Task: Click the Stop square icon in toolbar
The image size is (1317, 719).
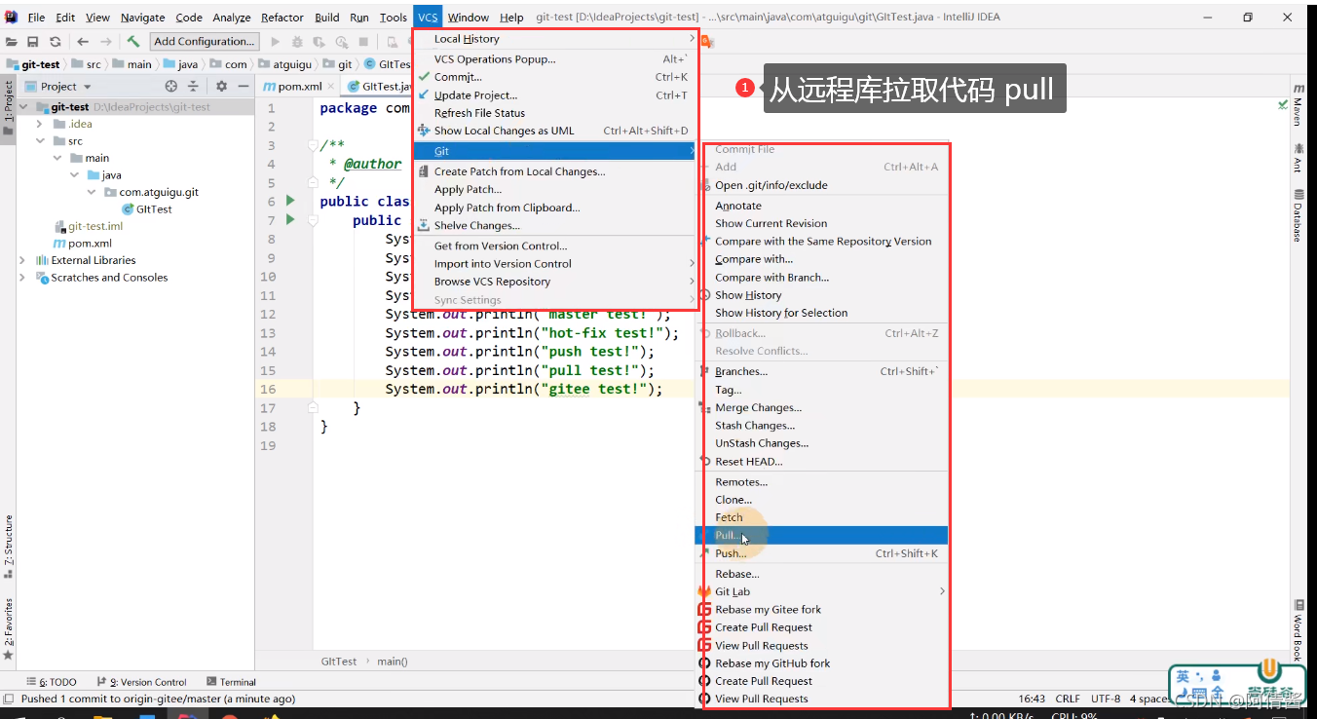Action: coord(363,42)
